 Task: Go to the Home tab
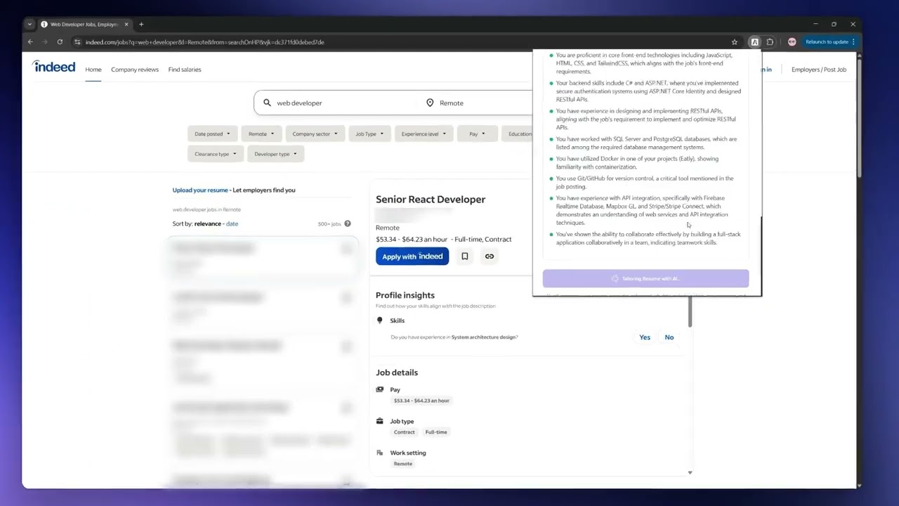click(93, 70)
